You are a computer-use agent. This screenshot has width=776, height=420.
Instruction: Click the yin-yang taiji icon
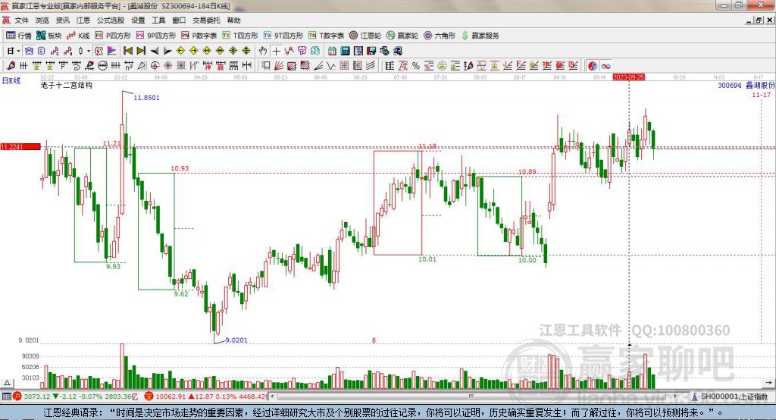click(593, 65)
